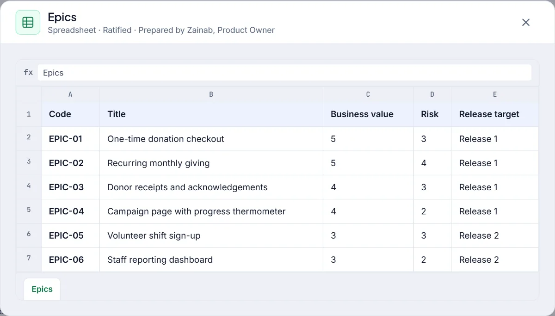This screenshot has height=316, width=555.
Task: Click EPIC-02 risk value 4
Action: point(432,163)
